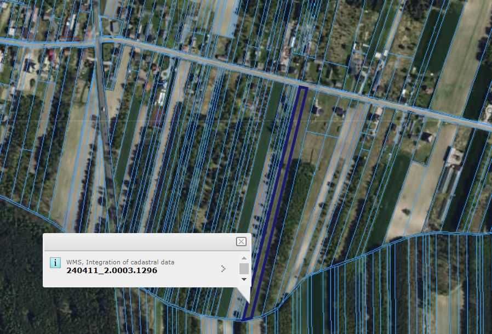The image size is (492, 334).
Task: Click the narrow vertical road below the junction
Action: [x=104, y=126]
